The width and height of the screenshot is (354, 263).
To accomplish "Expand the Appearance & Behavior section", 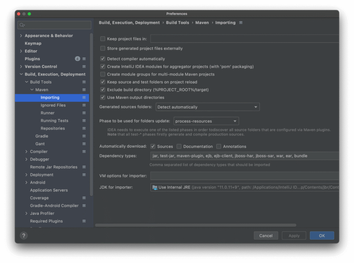I will coord(21,36).
